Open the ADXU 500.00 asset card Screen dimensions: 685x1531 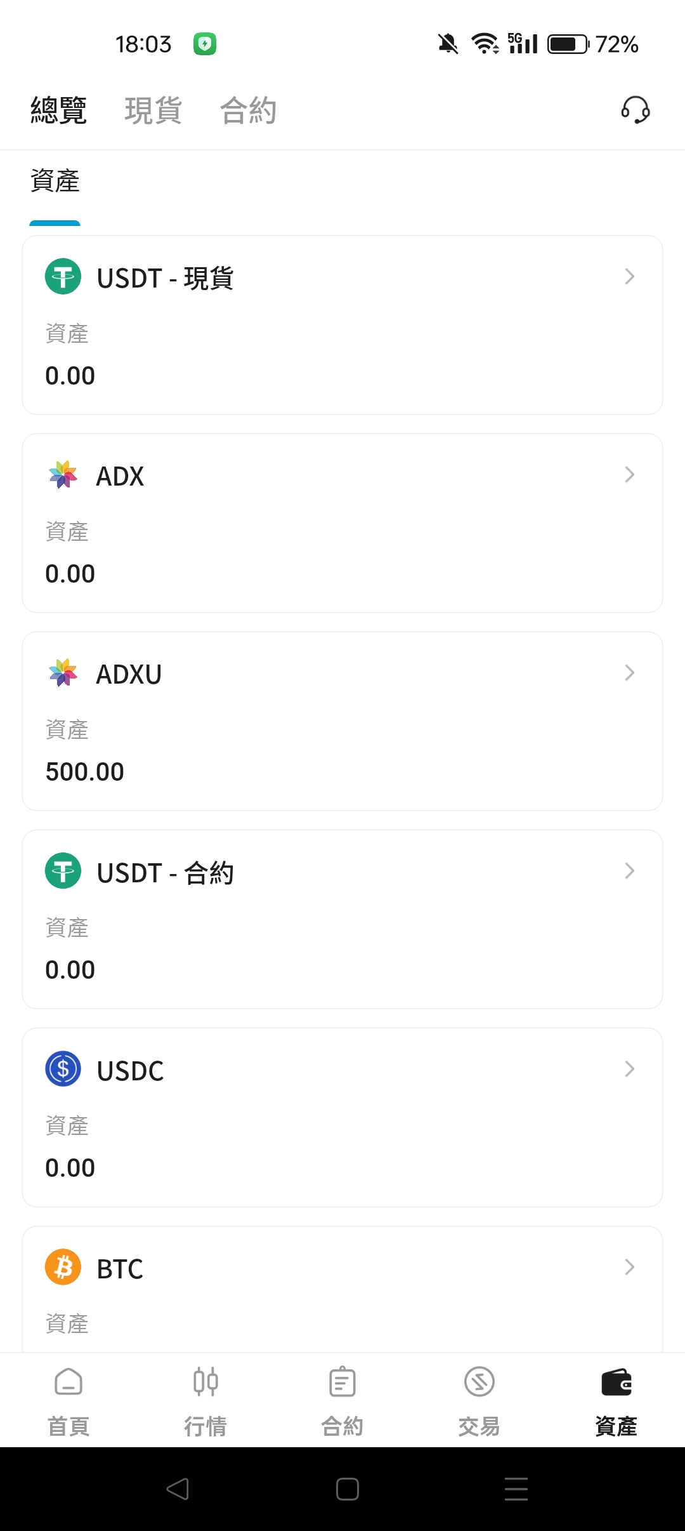coord(342,721)
